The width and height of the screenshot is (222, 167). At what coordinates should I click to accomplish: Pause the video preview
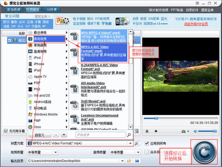click(x=147, y=132)
